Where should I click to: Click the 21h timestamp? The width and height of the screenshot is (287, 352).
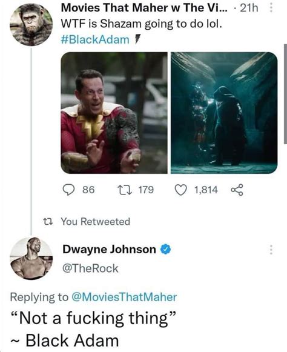coord(249,8)
